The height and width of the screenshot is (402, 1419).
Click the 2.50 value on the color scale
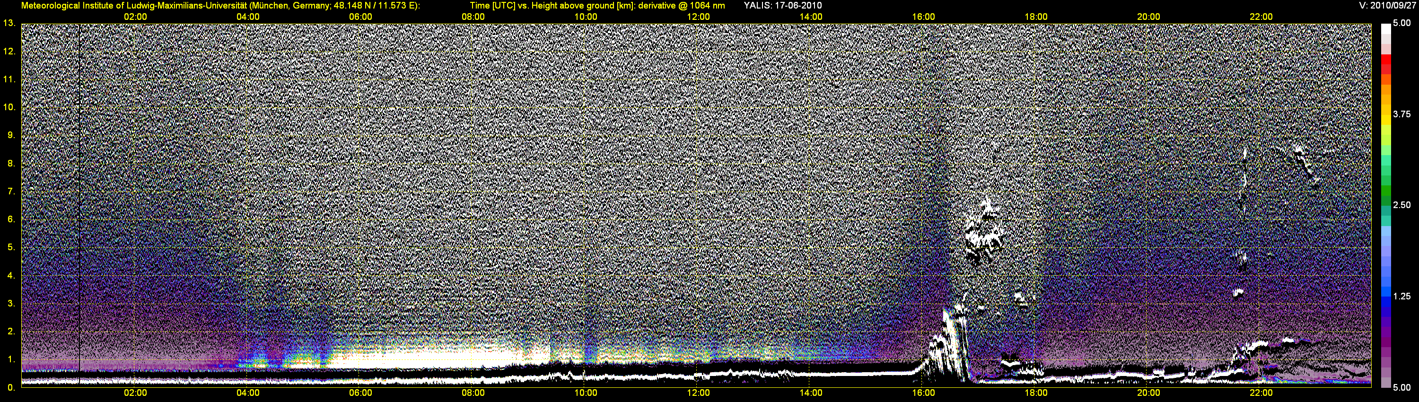coord(1402,205)
